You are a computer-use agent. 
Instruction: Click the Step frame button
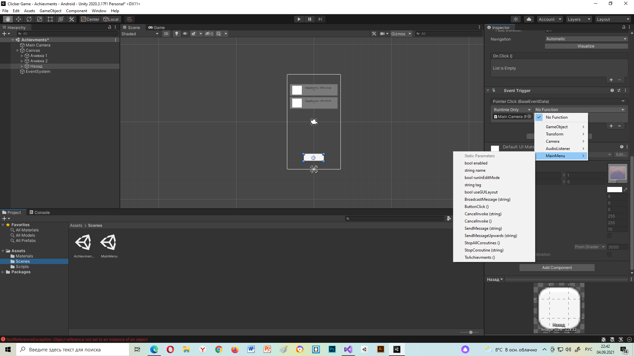point(320,19)
